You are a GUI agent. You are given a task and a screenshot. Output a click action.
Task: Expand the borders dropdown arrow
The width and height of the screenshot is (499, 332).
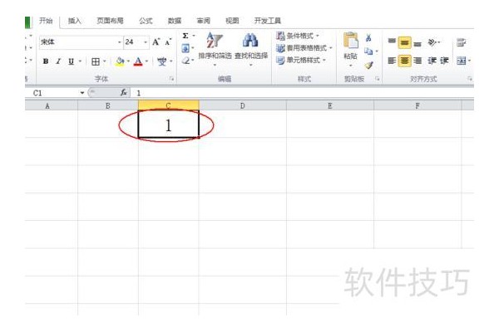[x=105, y=61]
